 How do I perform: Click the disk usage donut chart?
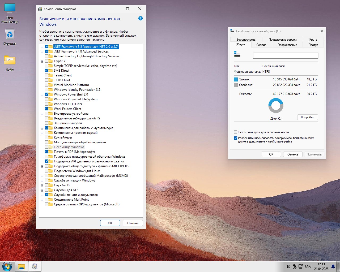276,106
